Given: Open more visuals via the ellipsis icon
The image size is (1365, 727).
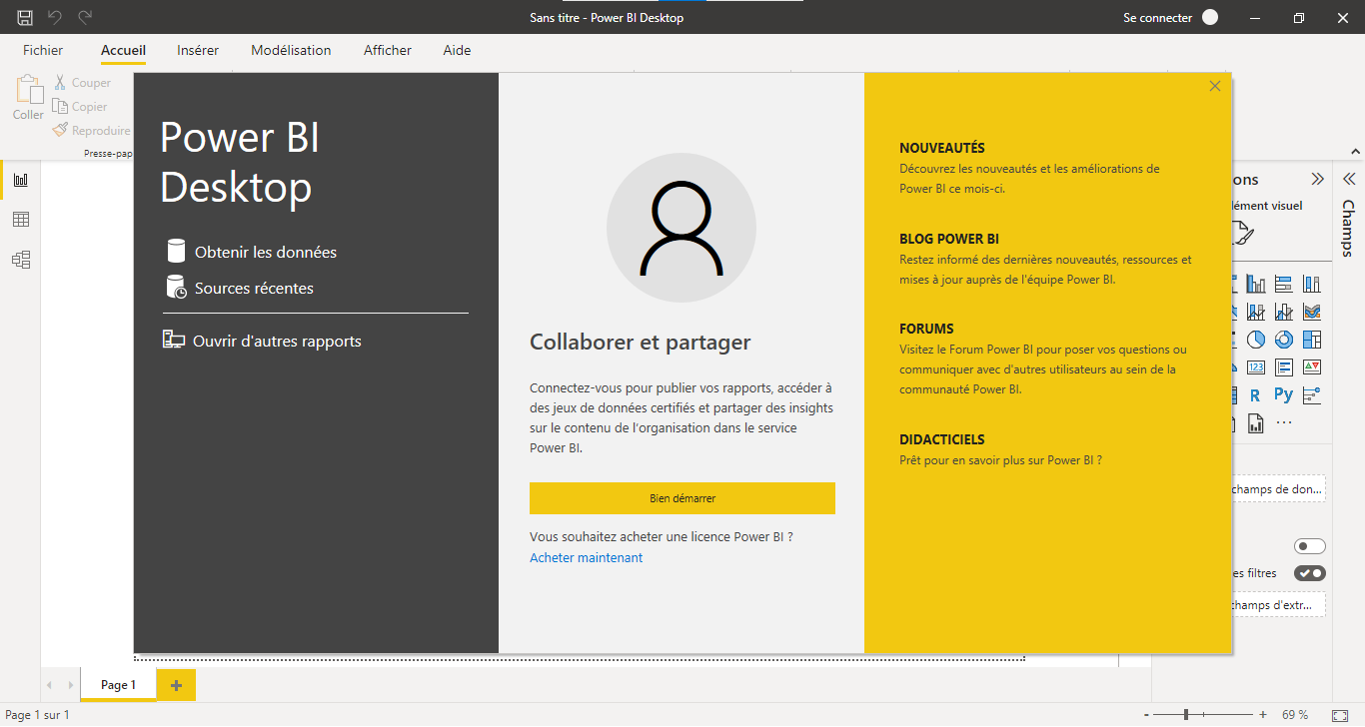Looking at the screenshot, I should [1284, 423].
